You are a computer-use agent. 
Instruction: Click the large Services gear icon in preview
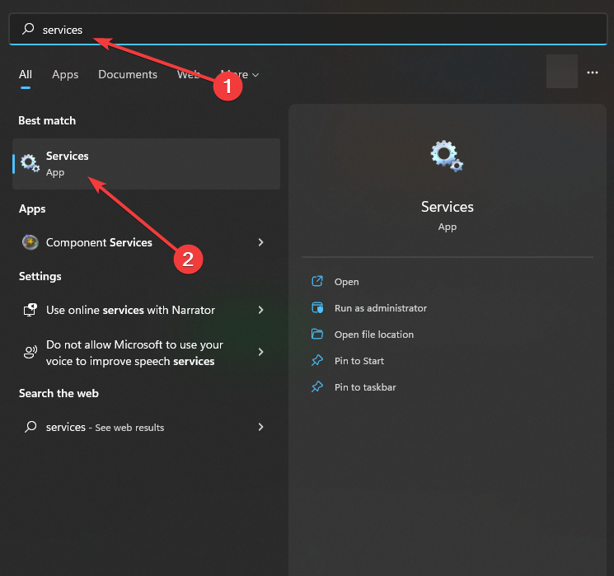447,156
